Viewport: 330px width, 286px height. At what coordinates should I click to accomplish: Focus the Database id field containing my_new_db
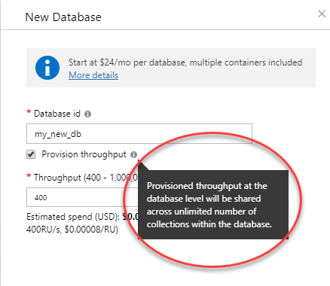139,133
